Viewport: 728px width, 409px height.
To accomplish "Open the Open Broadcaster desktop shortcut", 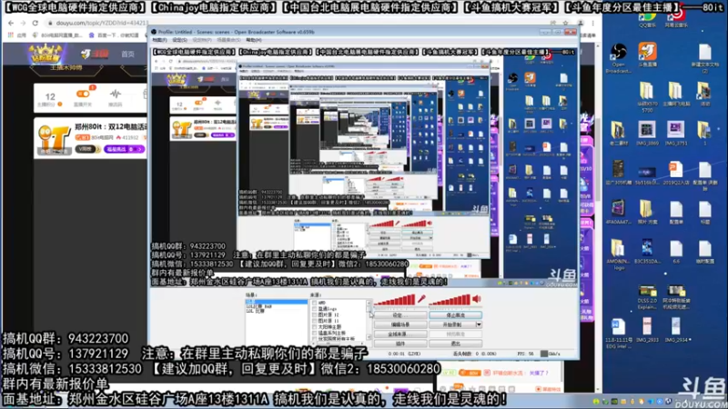I will [618, 58].
